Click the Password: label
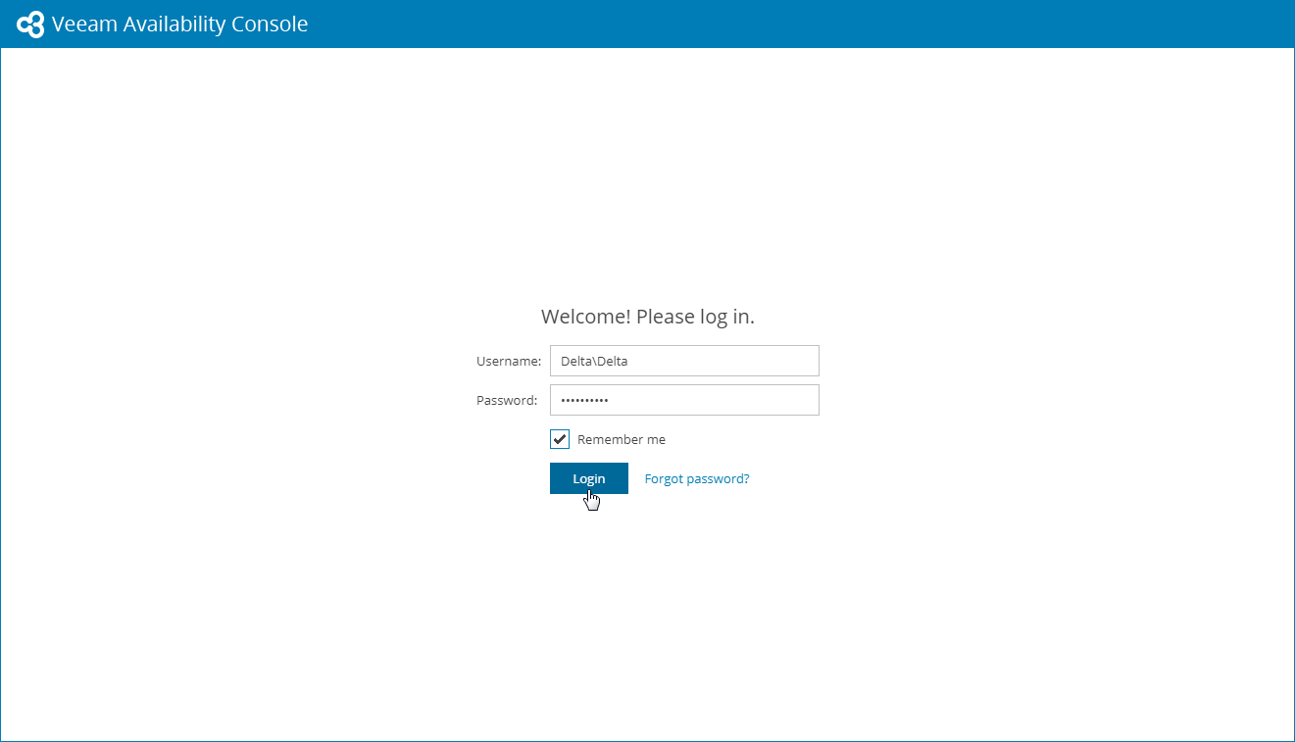1295x742 pixels. [x=507, y=400]
